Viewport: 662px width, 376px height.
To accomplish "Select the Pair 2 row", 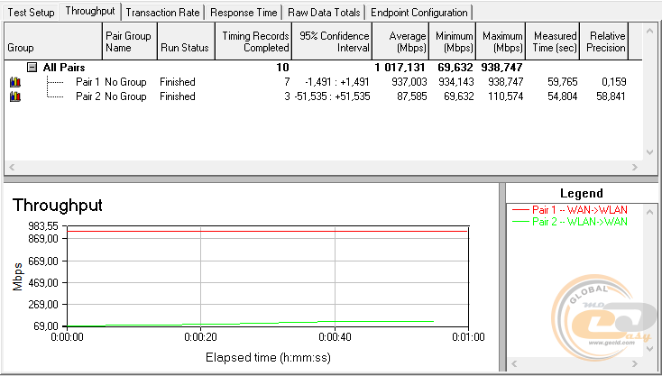I will click(323, 96).
